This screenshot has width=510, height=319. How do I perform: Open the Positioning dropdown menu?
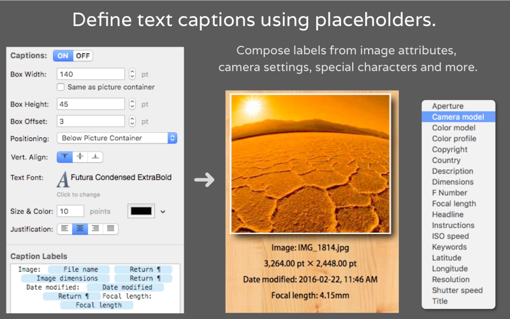tap(117, 138)
